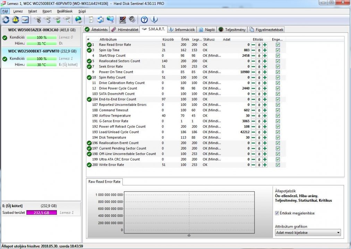Click the disk with magnifier icon

coord(67,20)
